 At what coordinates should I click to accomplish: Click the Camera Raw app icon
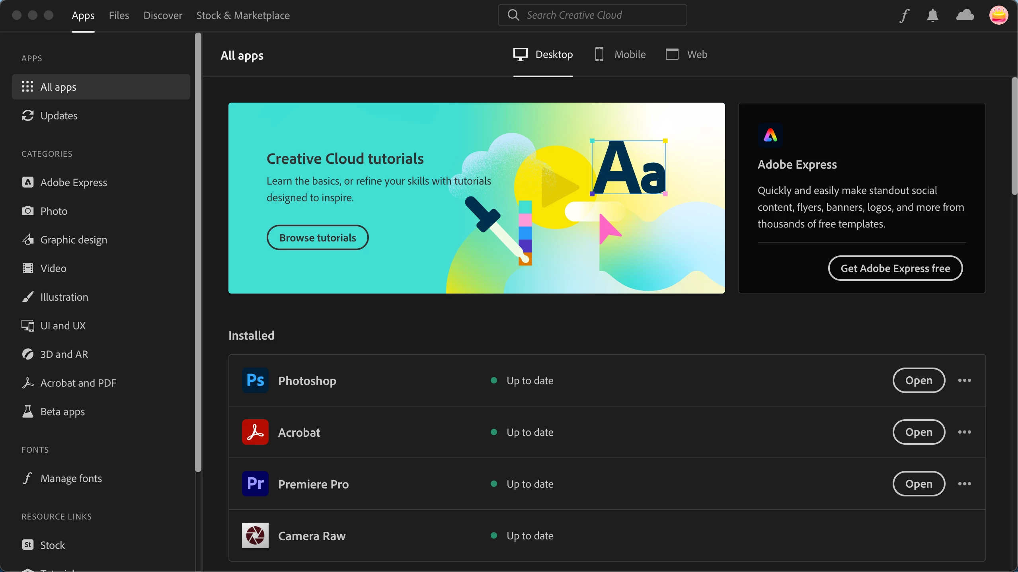[x=255, y=535]
